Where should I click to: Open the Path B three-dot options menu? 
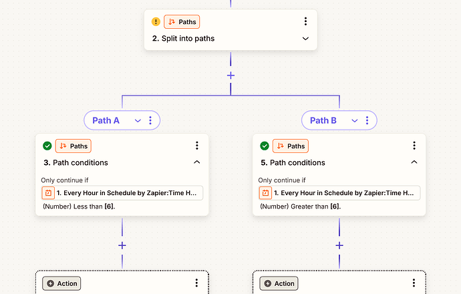click(x=367, y=120)
